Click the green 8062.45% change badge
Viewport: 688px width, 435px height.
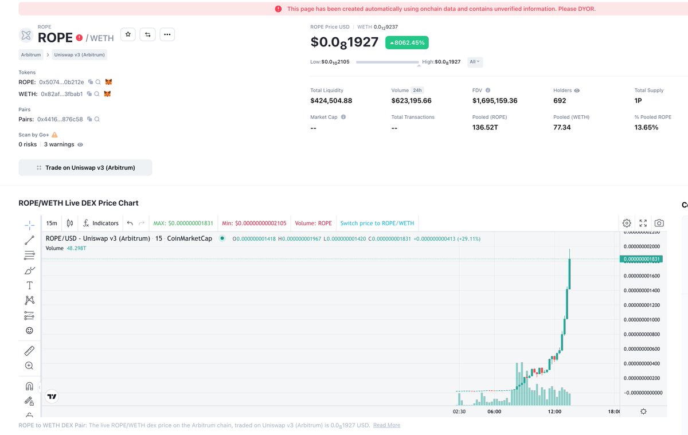pos(407,42)
